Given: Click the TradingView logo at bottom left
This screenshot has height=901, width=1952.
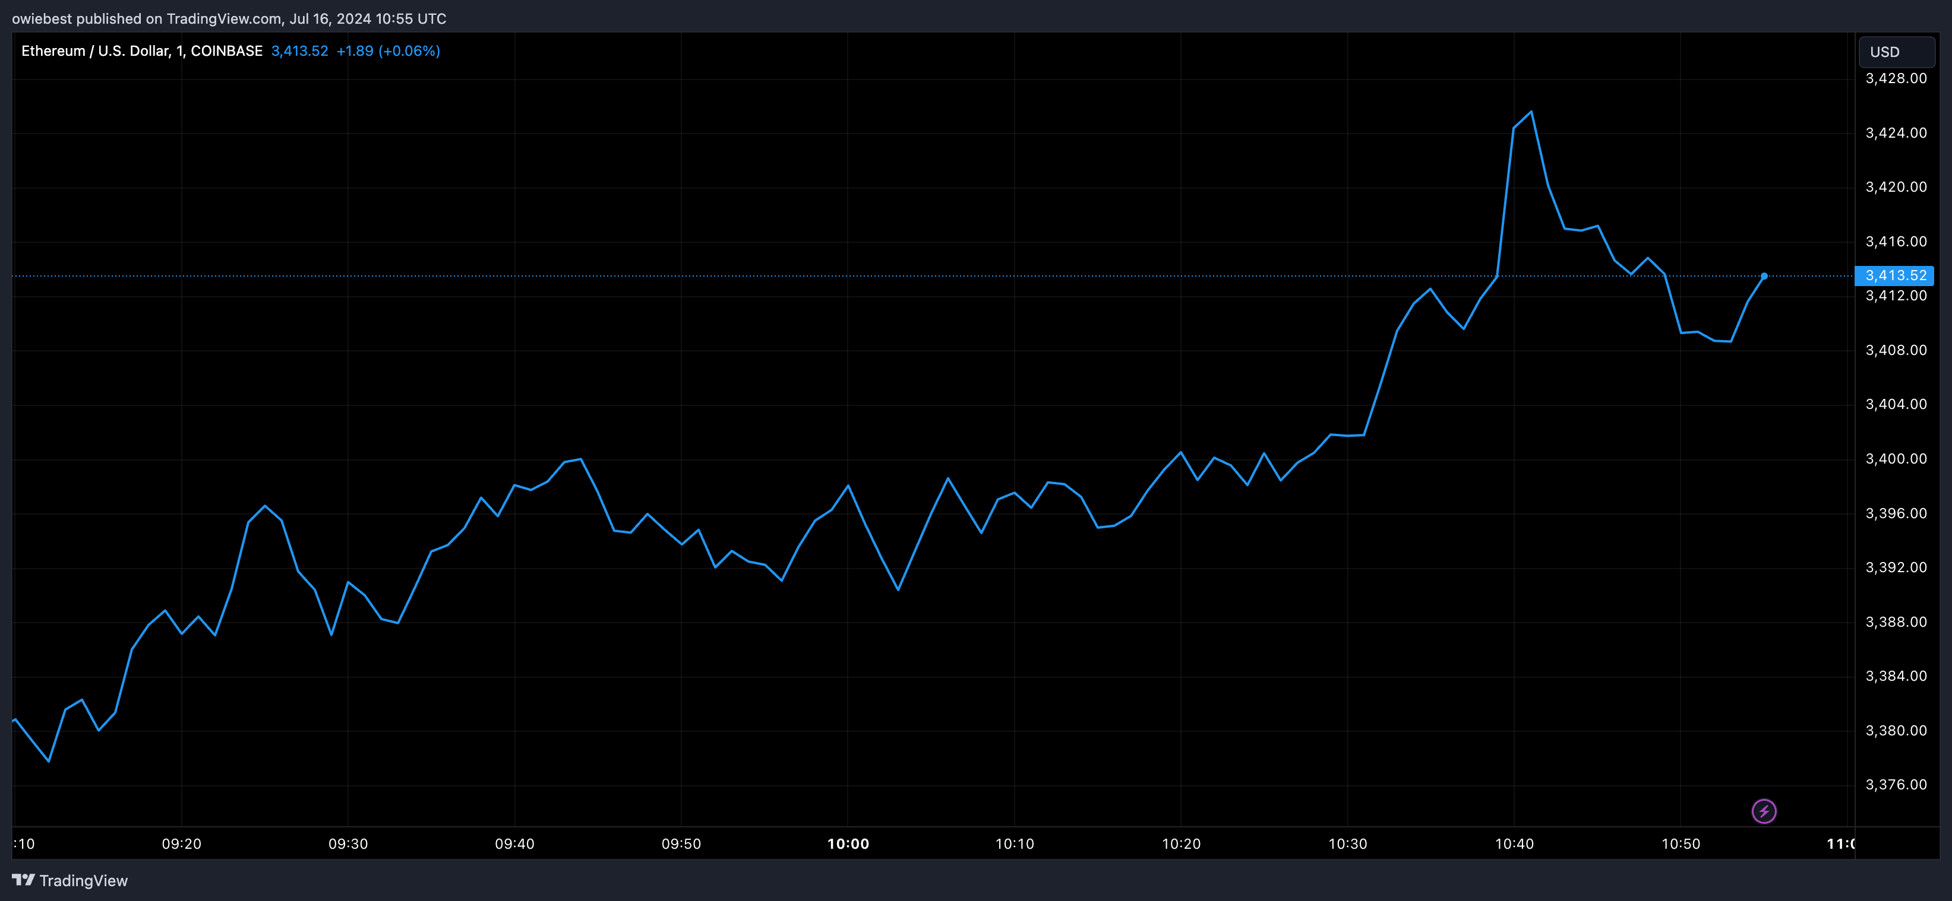Looking at the screenshot, I should pos(70,880).
